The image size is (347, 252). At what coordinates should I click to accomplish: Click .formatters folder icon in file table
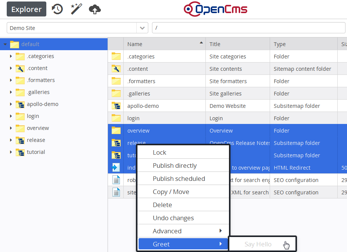point(116,81)
